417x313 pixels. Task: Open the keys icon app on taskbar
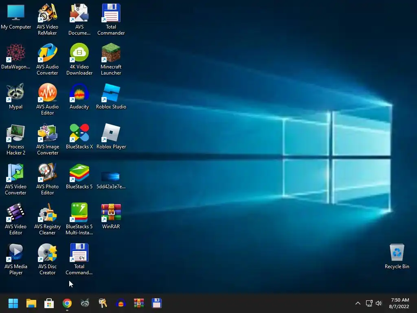[103, 303]
